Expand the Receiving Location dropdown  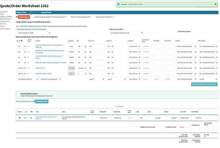[x=126, y=33]
